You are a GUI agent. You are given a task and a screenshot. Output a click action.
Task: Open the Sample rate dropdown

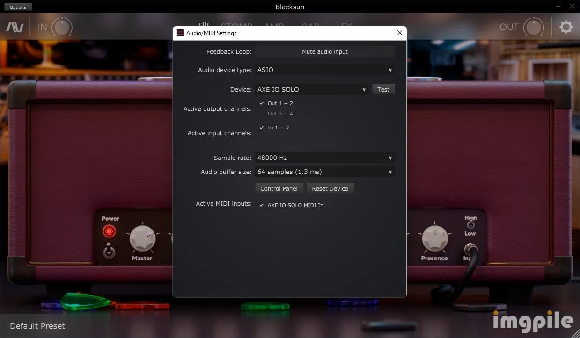tap(324, 158)
